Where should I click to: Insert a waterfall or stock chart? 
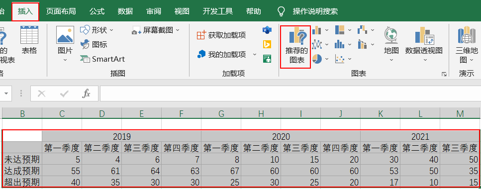pos(362,30)
